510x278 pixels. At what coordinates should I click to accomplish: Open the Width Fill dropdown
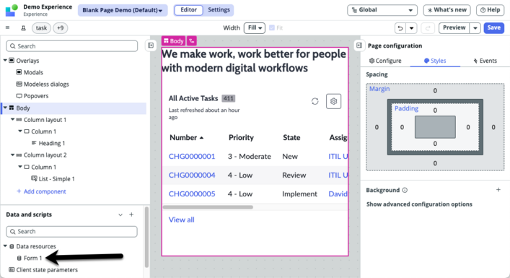pyautogui.click(x=255, y=28)
